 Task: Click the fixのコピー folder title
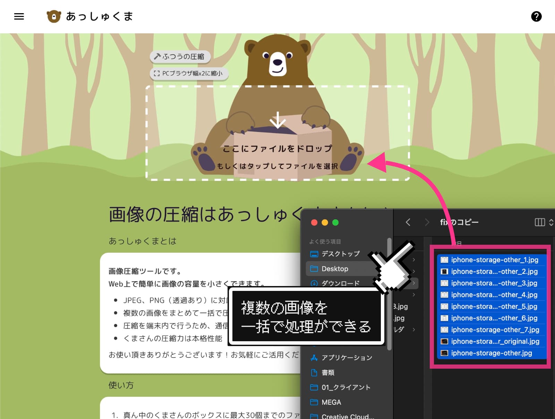(459, 222)
